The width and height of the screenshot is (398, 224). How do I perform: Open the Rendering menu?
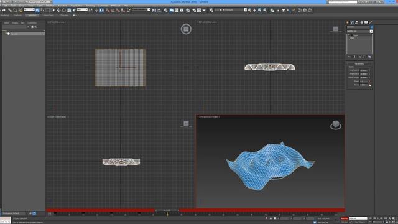click(x=90, y=6)
